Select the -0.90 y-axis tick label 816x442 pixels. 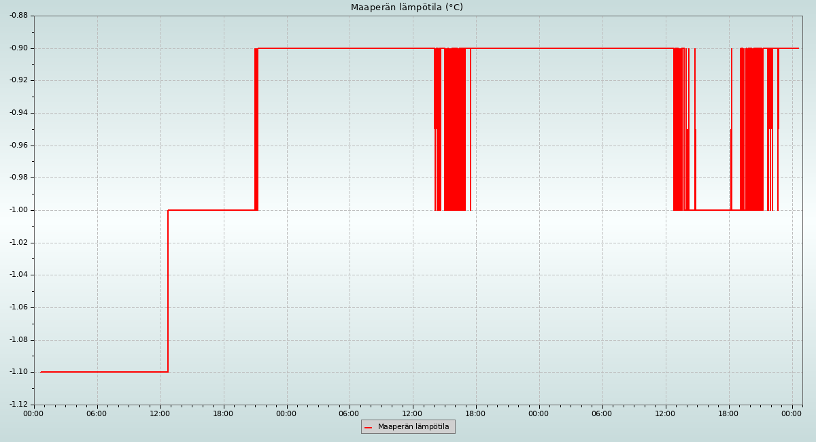pyautogui.click(x=18, y=48)
